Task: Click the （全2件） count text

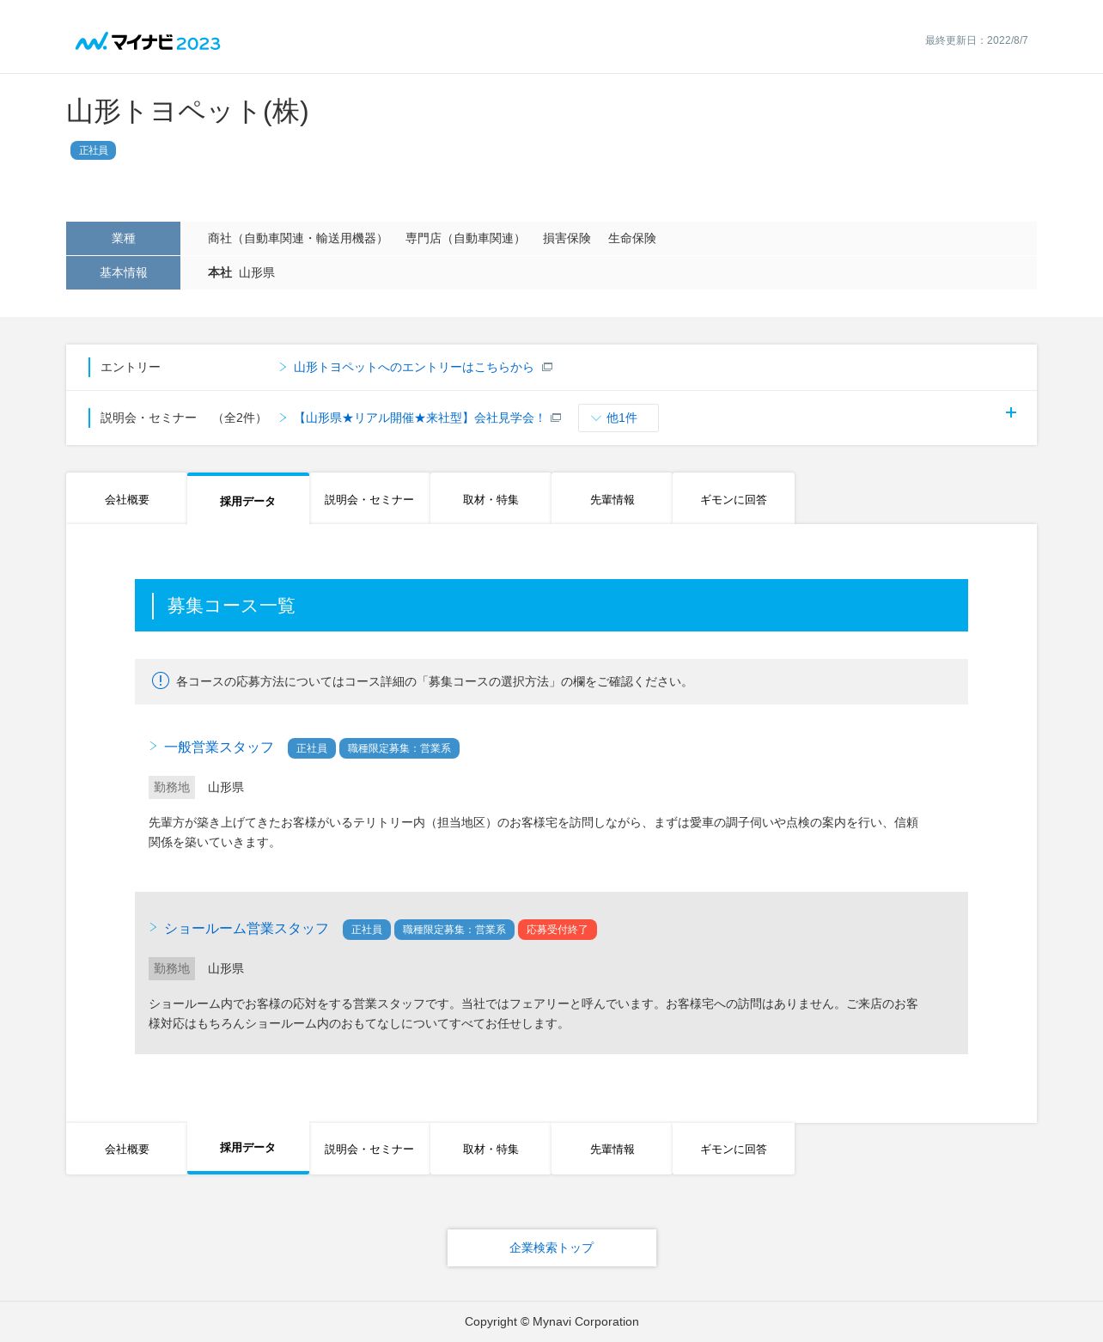Action: pyautogui.click(x=240, y=418)
